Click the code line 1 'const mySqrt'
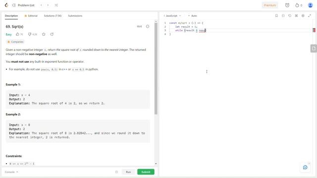317x178 pixels. coord(186,23)
